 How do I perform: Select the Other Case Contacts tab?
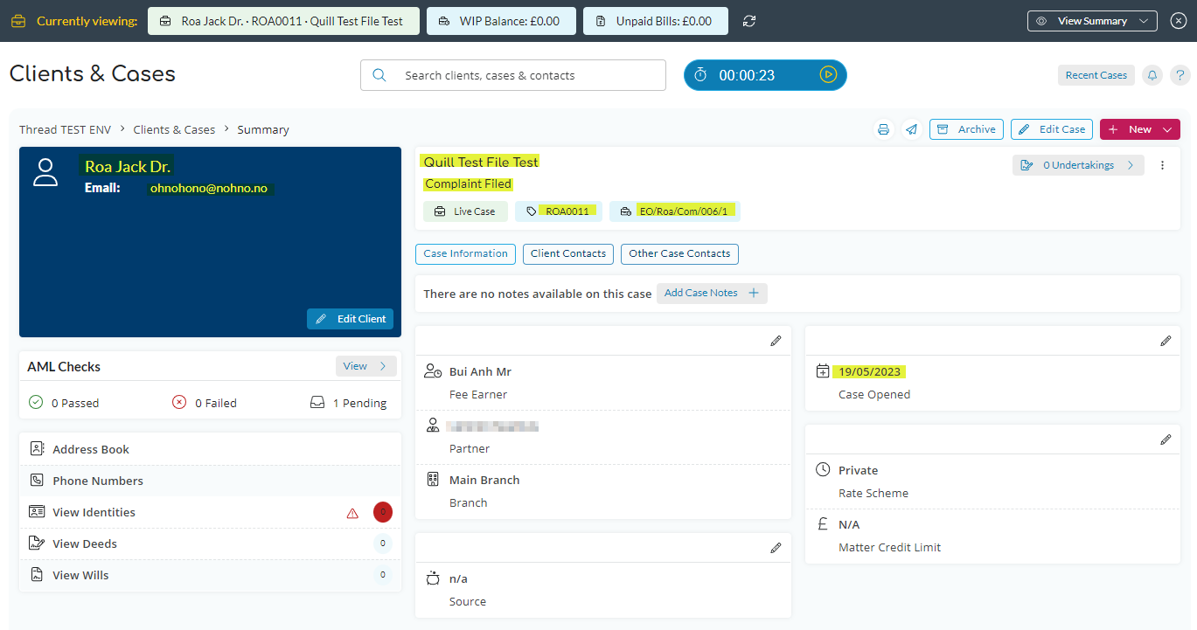point(679,253)
